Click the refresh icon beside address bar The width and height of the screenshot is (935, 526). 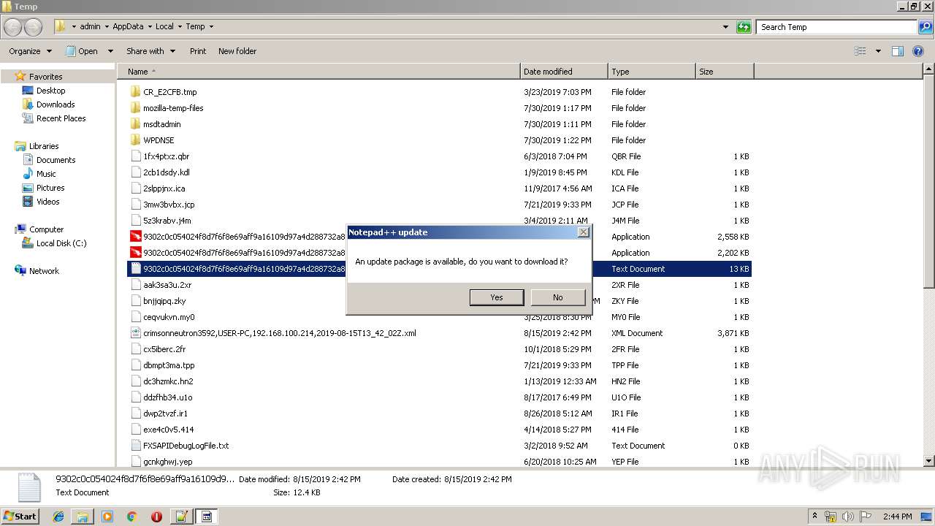coord(744,27)
